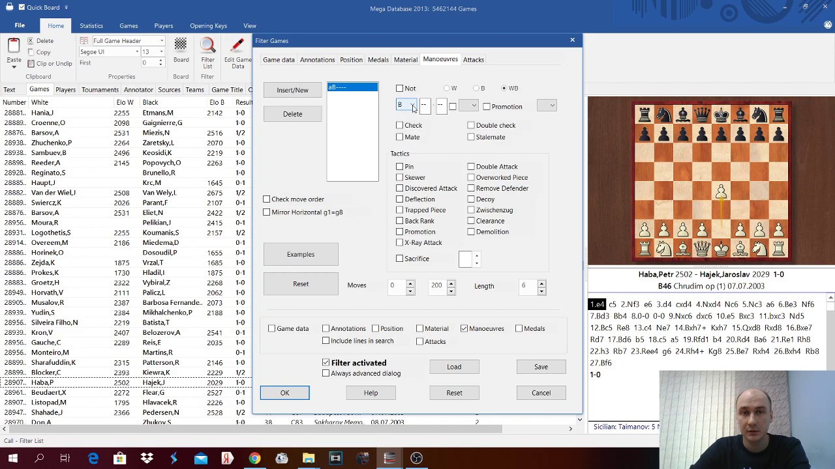Open File Explorer from the taskbar
This screenshot has height=469, width=835.
pyautogui.click(x=309, y=459)
